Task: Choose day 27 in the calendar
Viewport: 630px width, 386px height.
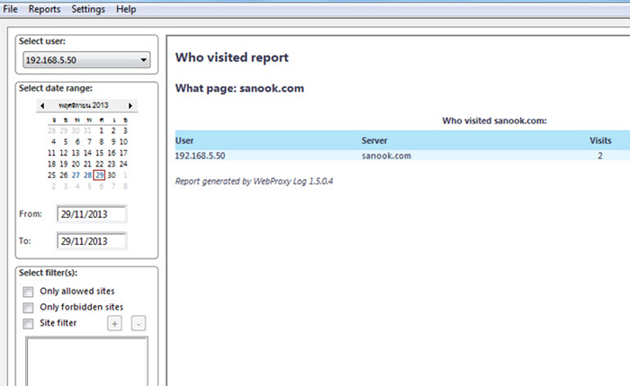Action: click(76, 175)
